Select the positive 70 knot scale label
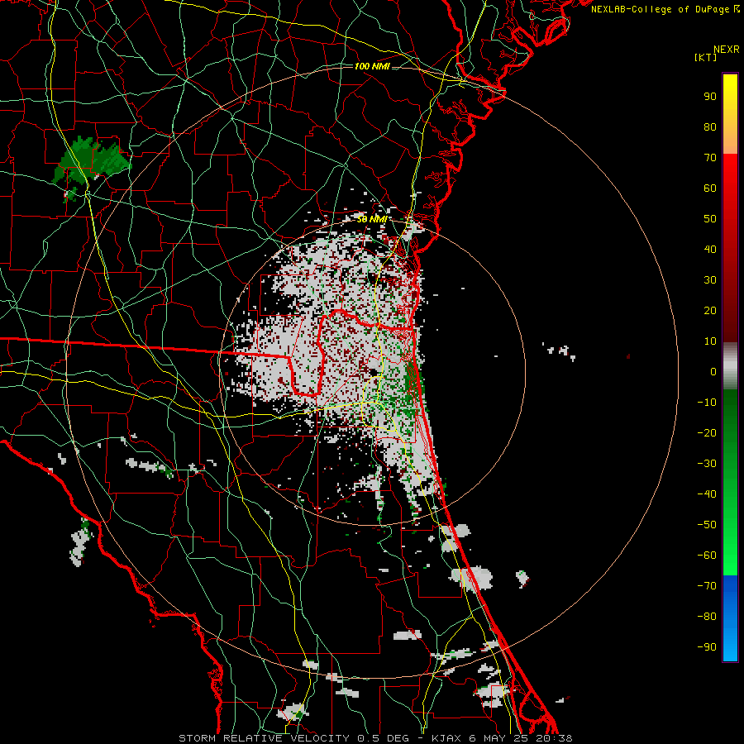 [x=710, y=158]
